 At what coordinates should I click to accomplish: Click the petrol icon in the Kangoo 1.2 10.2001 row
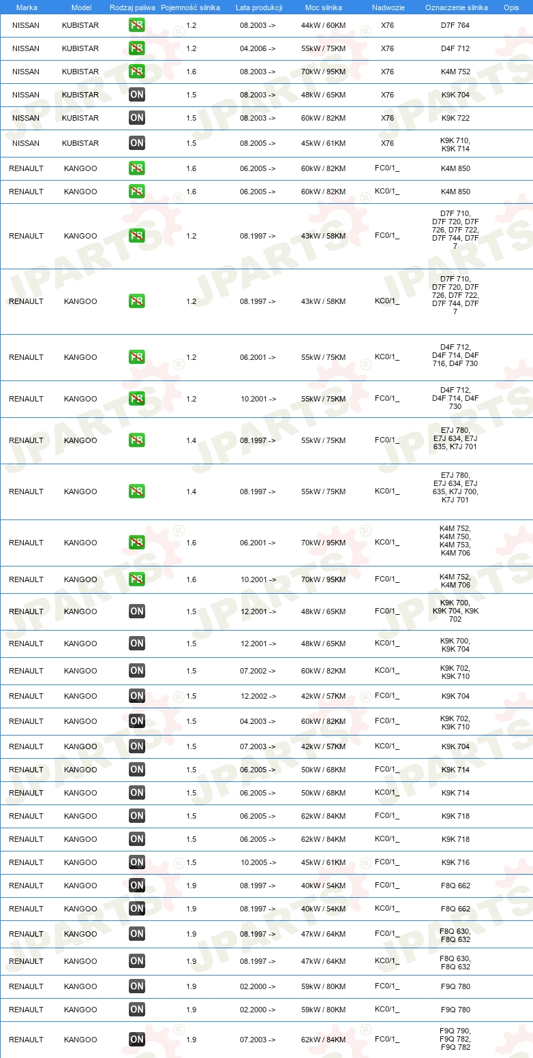(137, 399)
